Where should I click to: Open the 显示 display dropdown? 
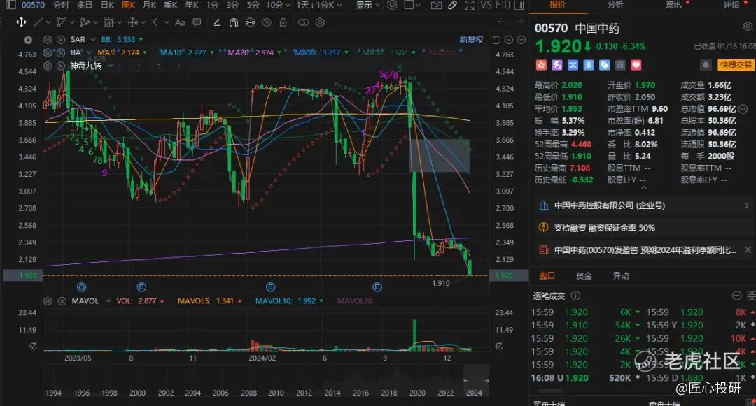368,6
